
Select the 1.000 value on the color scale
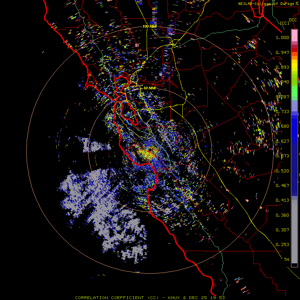pyautogui.click(x=282, y=37)
